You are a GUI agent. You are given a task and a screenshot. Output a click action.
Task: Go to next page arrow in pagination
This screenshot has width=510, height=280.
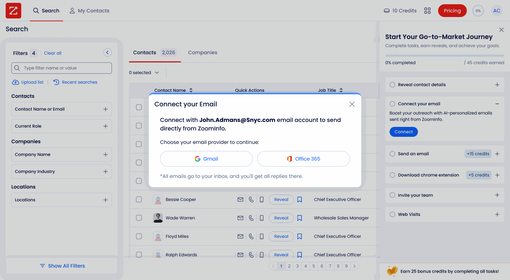pos(355,266)
